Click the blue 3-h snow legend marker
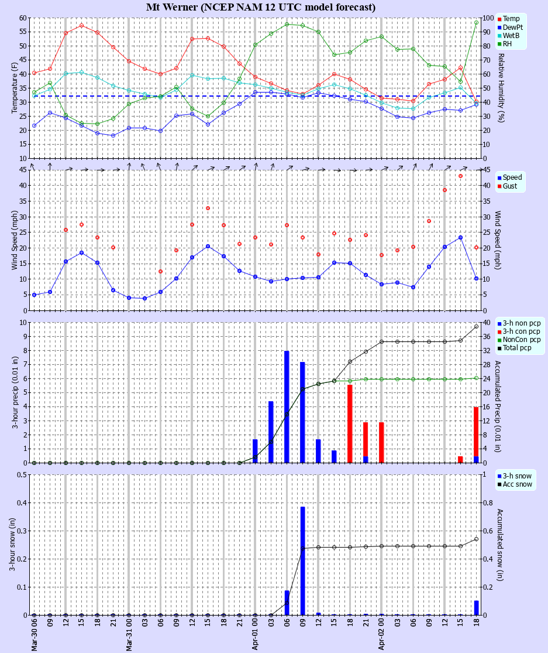Screen dimensions: 548x653 tap(499, 476)
